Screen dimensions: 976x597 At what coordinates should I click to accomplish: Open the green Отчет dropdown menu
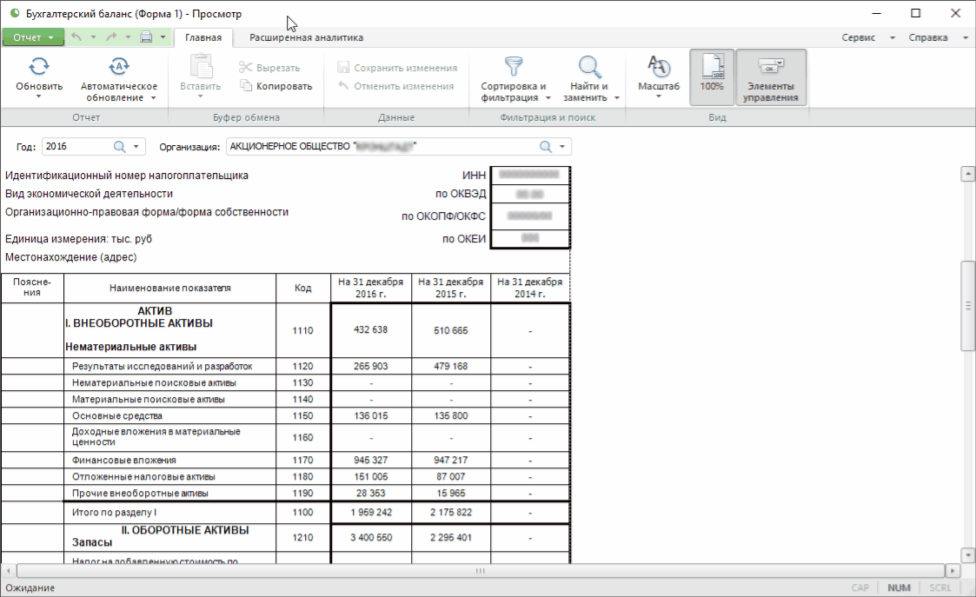33,37
